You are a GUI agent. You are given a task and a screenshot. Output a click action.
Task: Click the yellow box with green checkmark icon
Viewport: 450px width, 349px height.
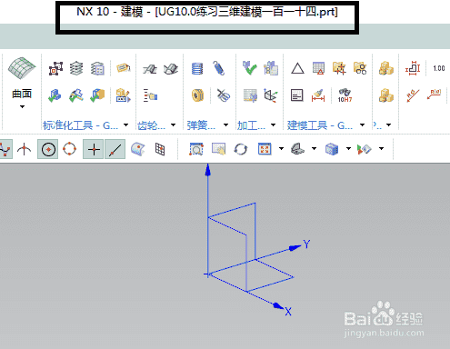pyautogui.click(x=97, y=95)
